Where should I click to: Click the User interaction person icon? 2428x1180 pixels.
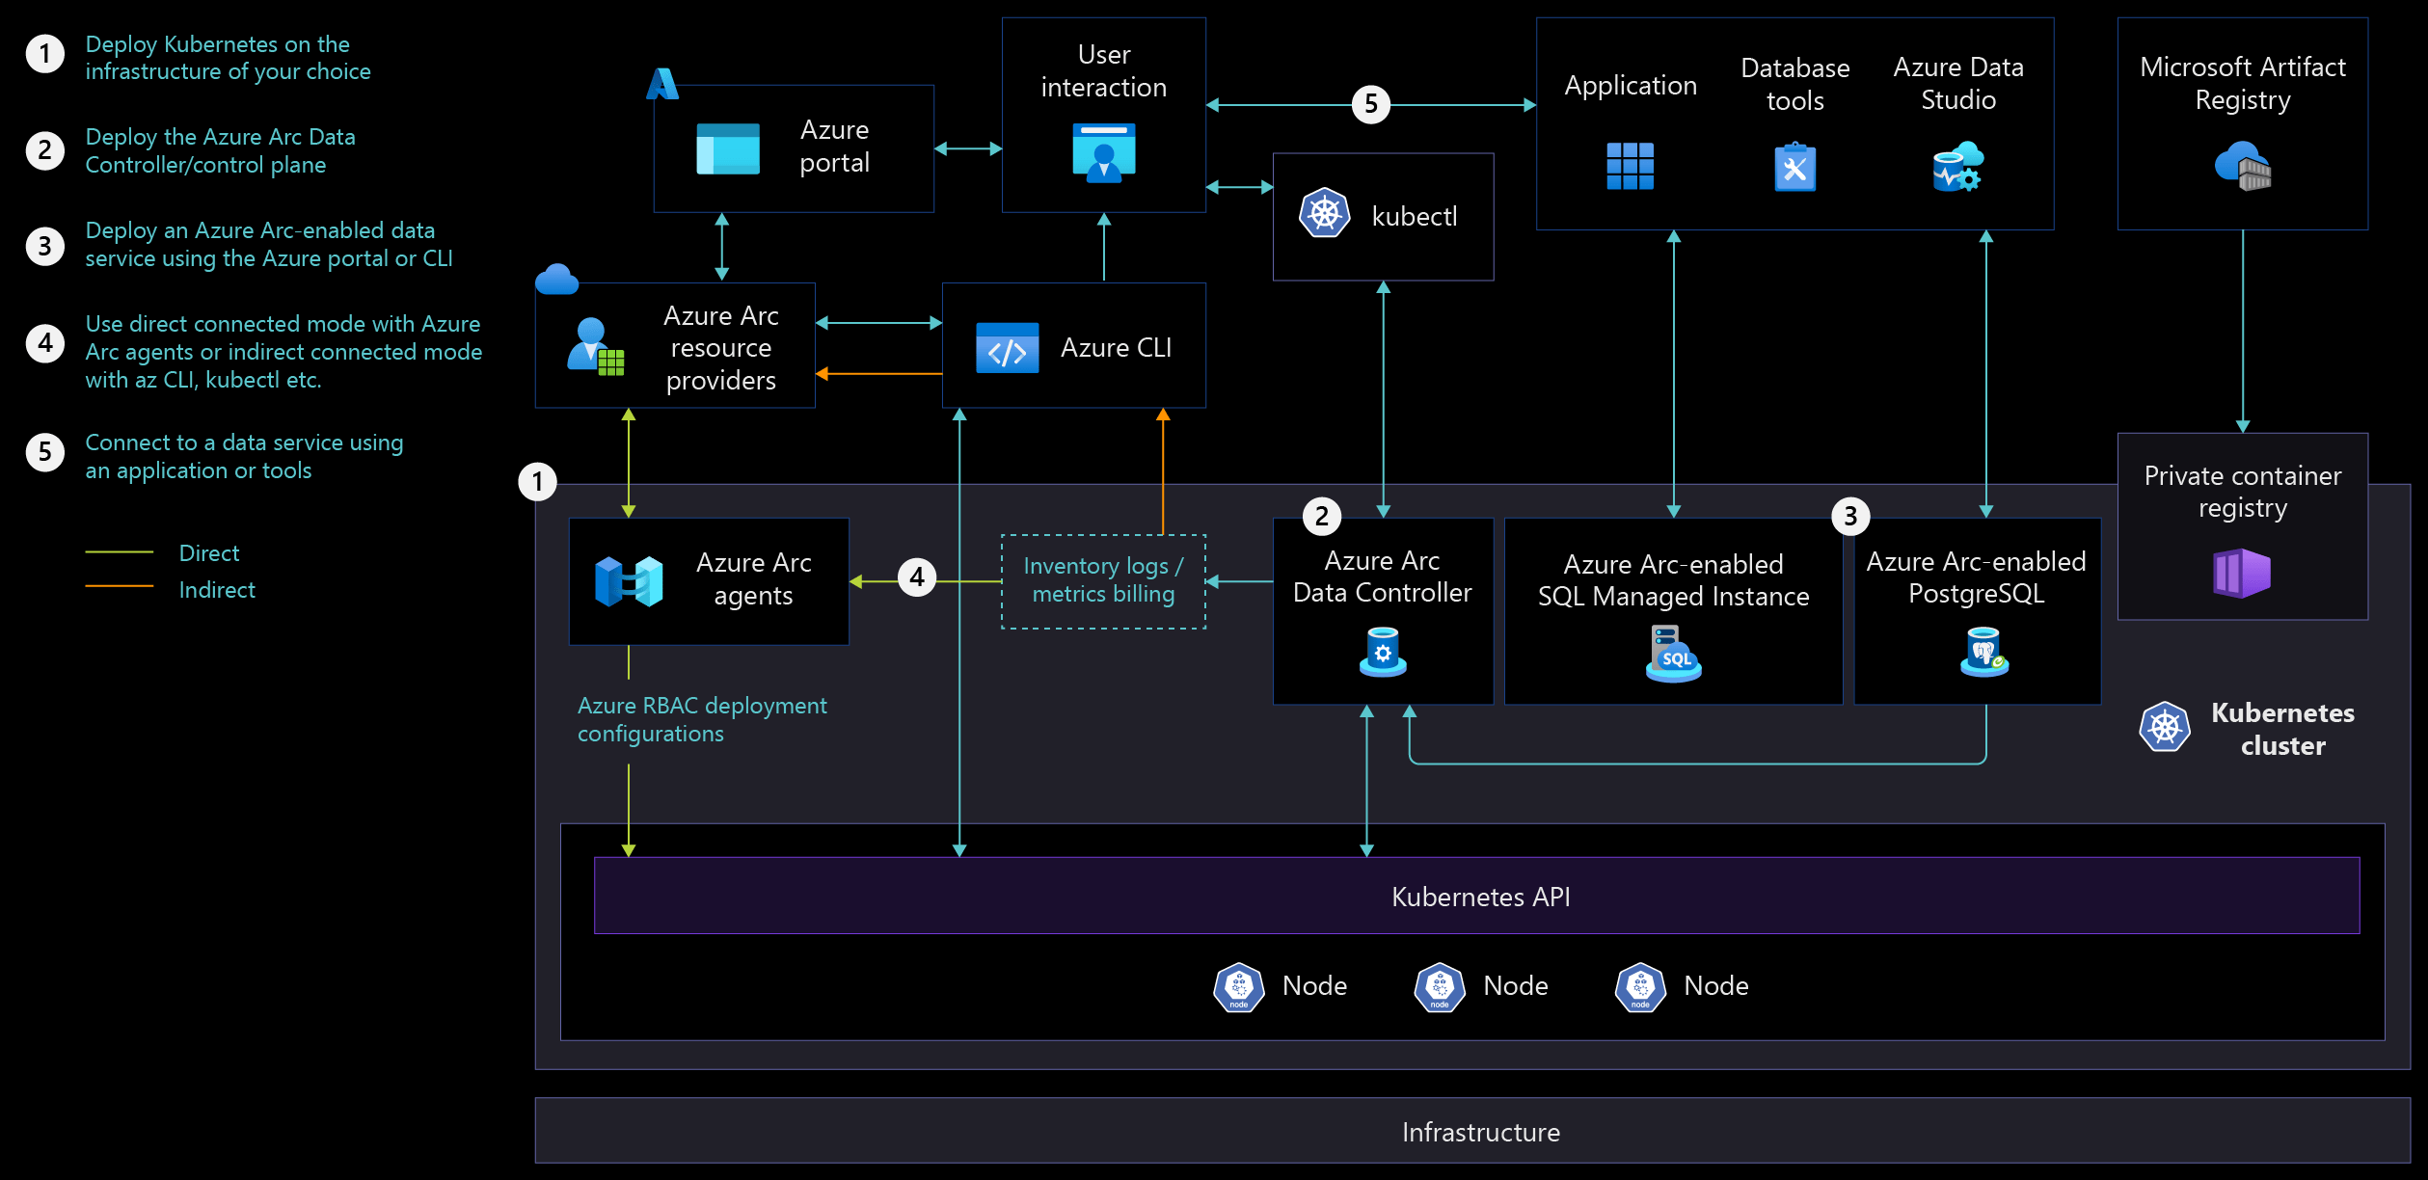coord(1103,153)
